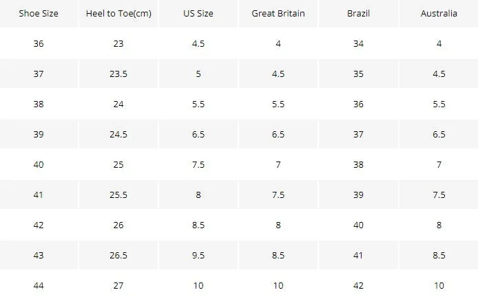Screen dimensions: 478x299
Task: Select shoe size 36 cell
Action: [39, 43]
